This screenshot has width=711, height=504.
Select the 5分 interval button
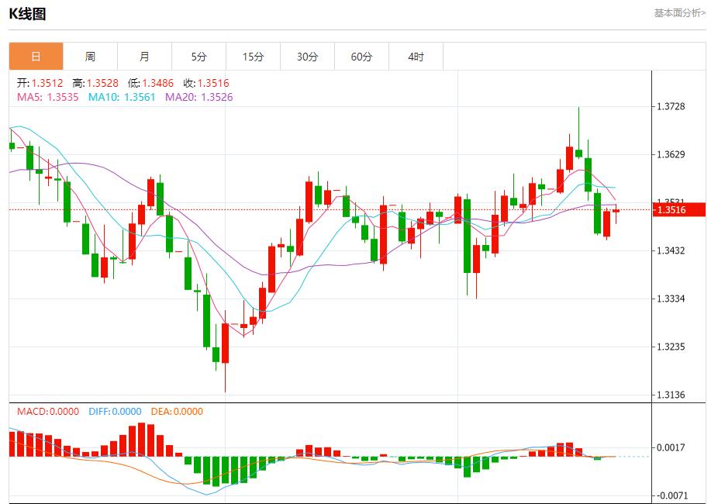click(199, 56)
